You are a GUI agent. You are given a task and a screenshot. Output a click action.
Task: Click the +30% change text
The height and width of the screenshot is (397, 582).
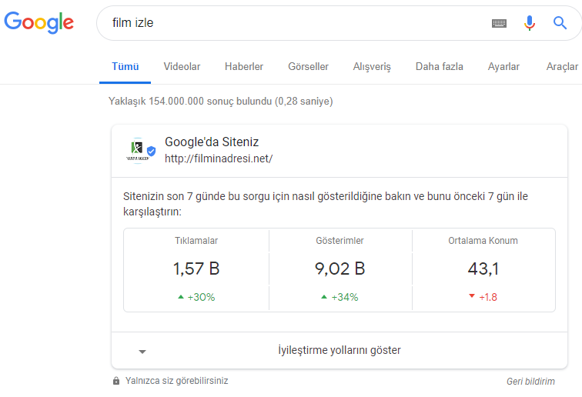[x=201, y=297]
